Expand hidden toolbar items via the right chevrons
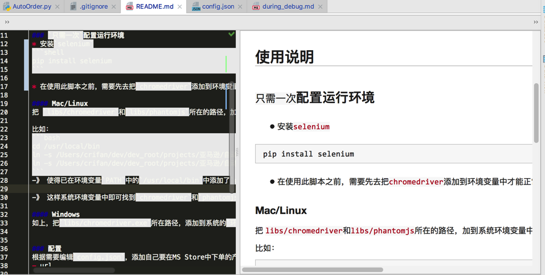Image resolution: width=545 pixels, height=275 pixels. point(536,22)
